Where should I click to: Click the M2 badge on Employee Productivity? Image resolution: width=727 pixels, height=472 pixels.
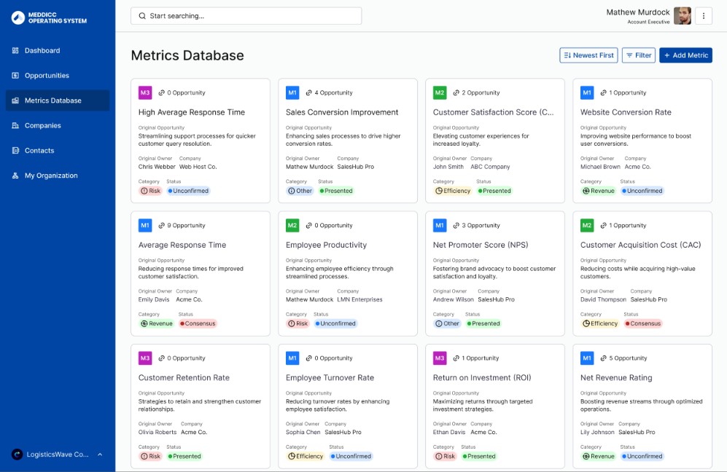(290, 225)
